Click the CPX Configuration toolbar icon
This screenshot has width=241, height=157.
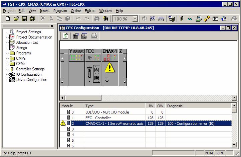215,19
